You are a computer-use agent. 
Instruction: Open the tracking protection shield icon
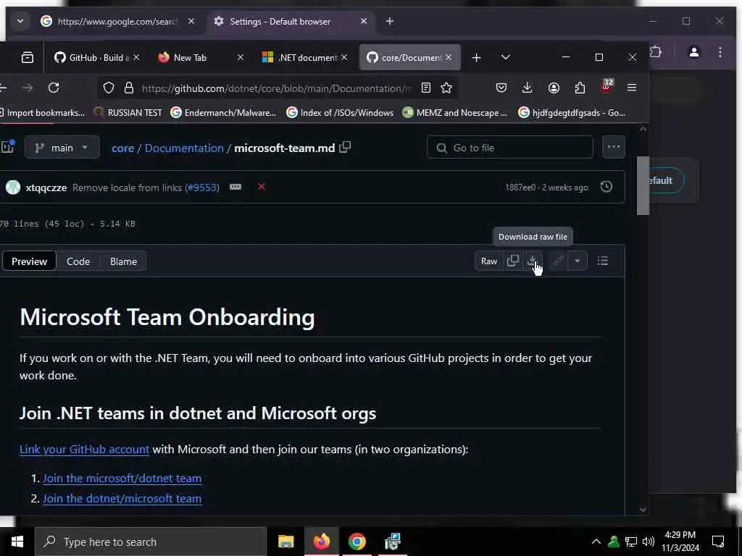coord(109,88)
